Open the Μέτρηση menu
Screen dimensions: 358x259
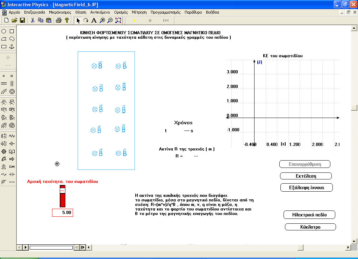coord(139,12)
